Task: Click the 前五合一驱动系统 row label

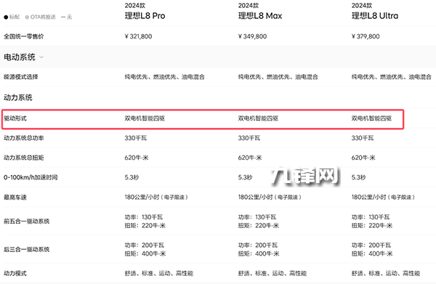Action: (26, 222)
